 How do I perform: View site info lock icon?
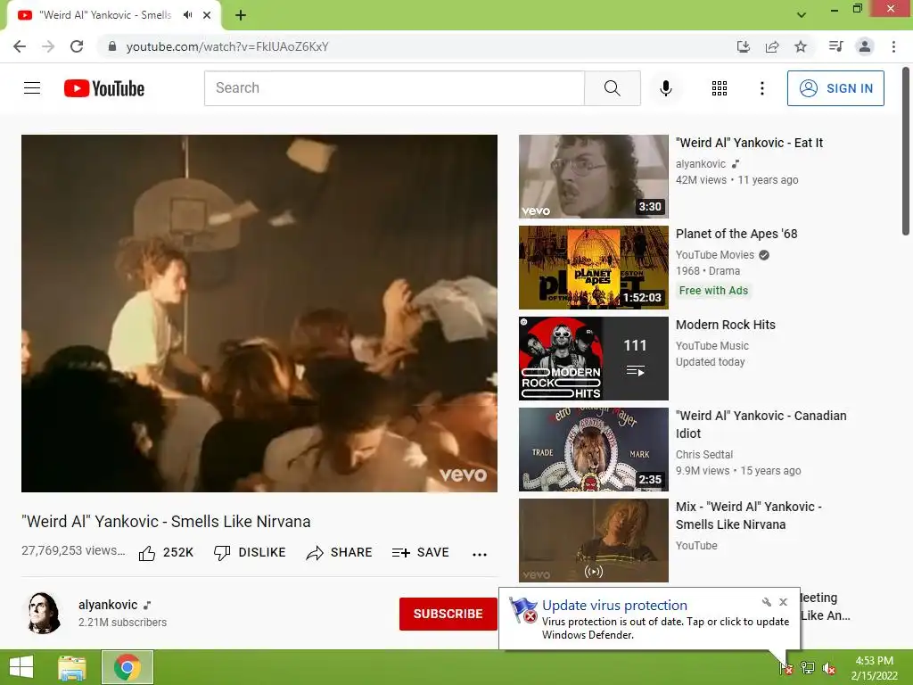112,46
